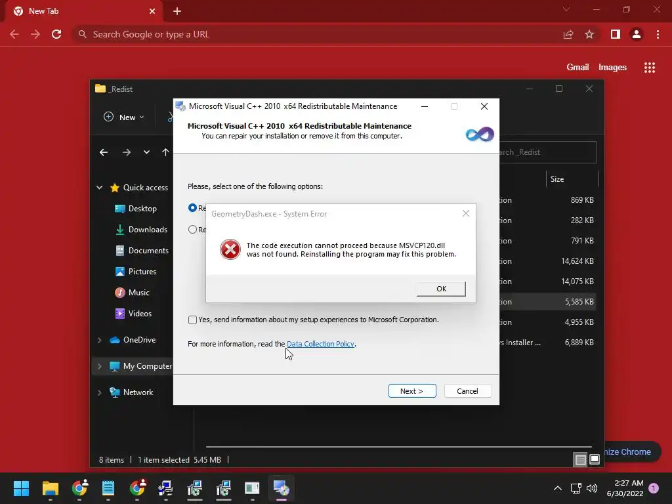Check the send setup experiences to Microsoft box
The height and width of the screenshot is (504, 672).
[192, 320]
